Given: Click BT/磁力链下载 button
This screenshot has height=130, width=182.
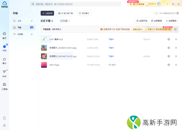Looking at the screenshot, I should [x=66, y=13].
